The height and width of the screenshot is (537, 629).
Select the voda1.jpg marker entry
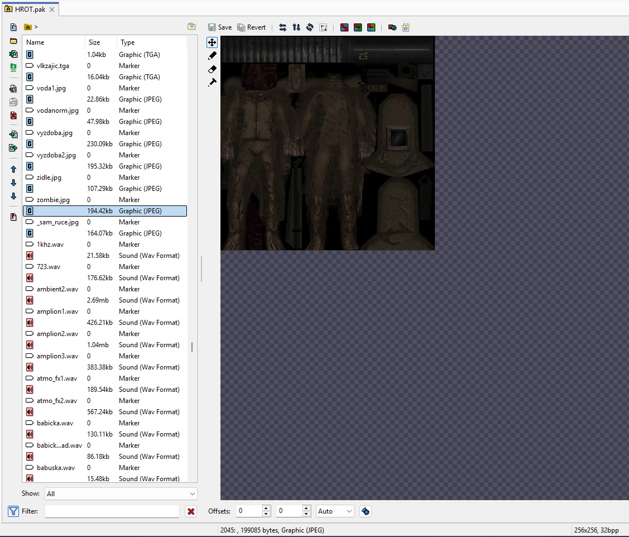[105, 88]
